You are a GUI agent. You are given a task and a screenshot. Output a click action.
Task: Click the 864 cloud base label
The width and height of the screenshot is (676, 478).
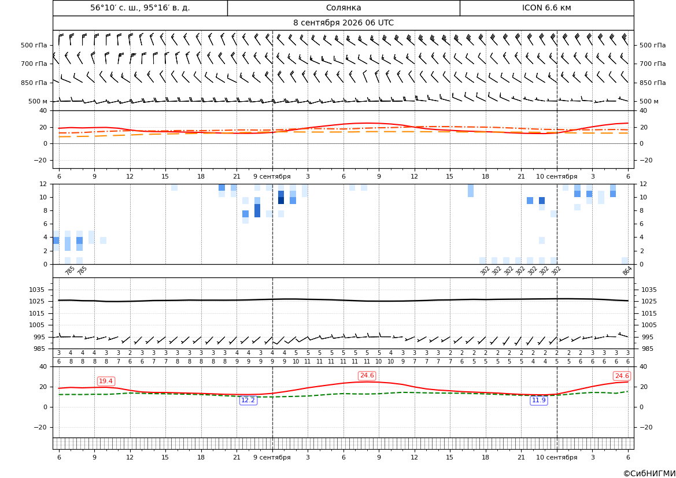(x=627, y=271)
